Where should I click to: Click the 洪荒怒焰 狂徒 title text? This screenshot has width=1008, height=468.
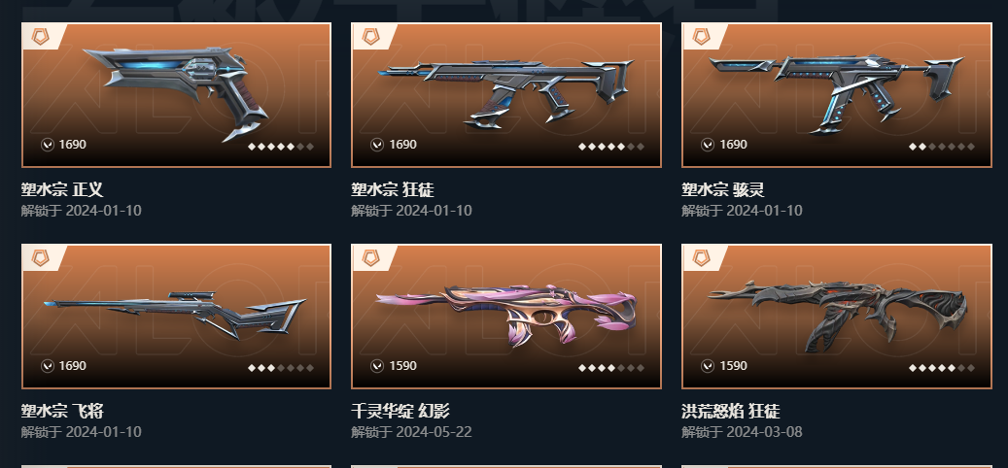coord(731,410)
